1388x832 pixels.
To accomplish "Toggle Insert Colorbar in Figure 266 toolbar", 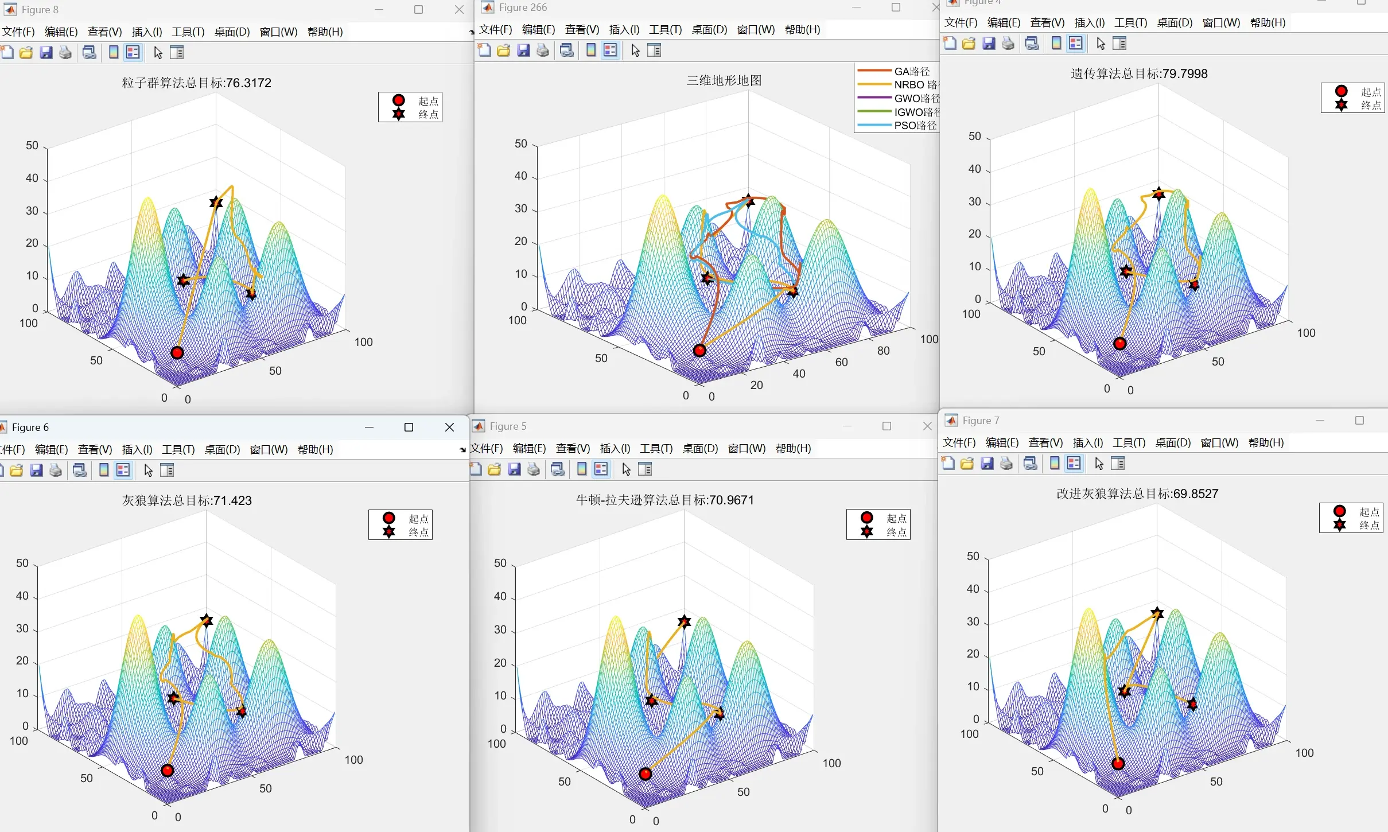I will point(591,50).
